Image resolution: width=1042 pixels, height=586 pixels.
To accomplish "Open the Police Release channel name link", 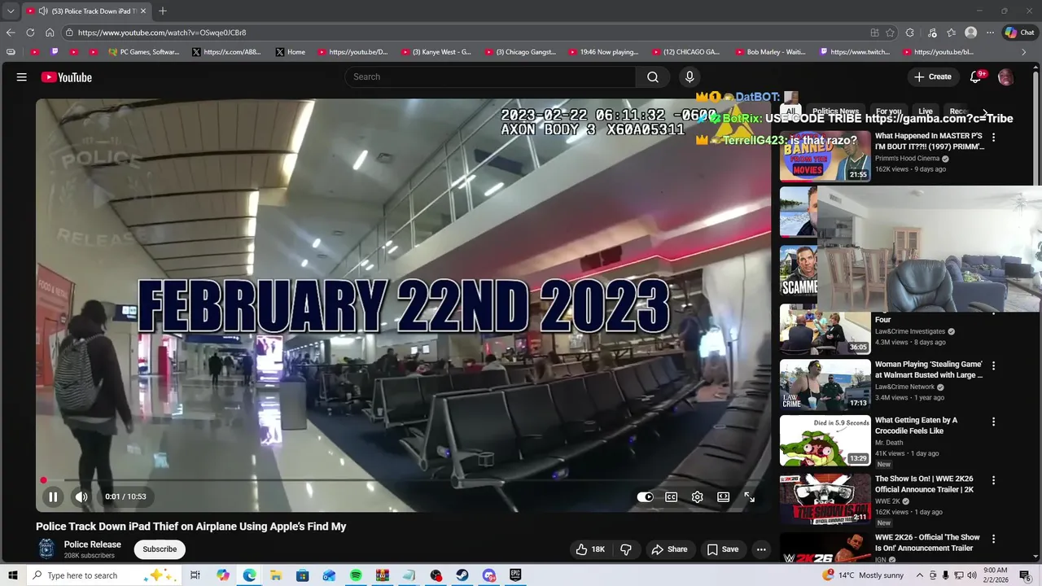I will [x=93, y=544].
